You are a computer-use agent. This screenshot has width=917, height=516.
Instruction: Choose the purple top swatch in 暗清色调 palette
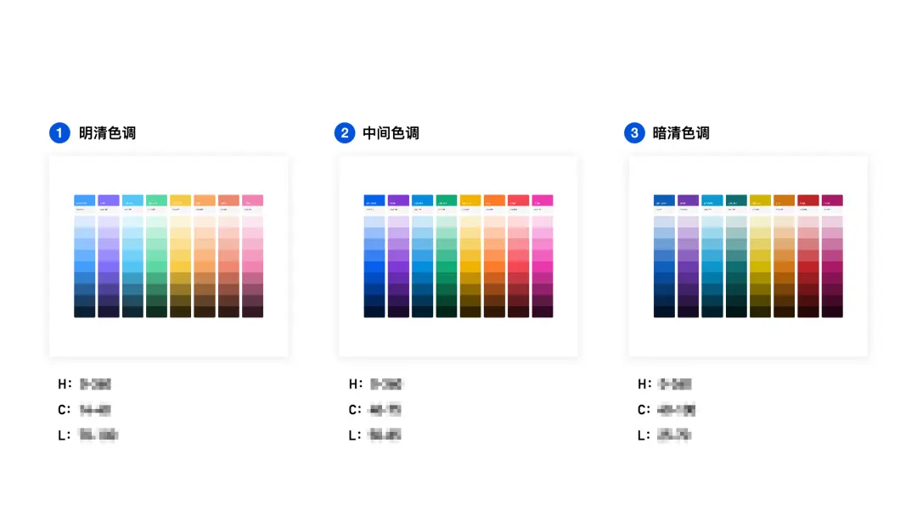click(689, 200)
